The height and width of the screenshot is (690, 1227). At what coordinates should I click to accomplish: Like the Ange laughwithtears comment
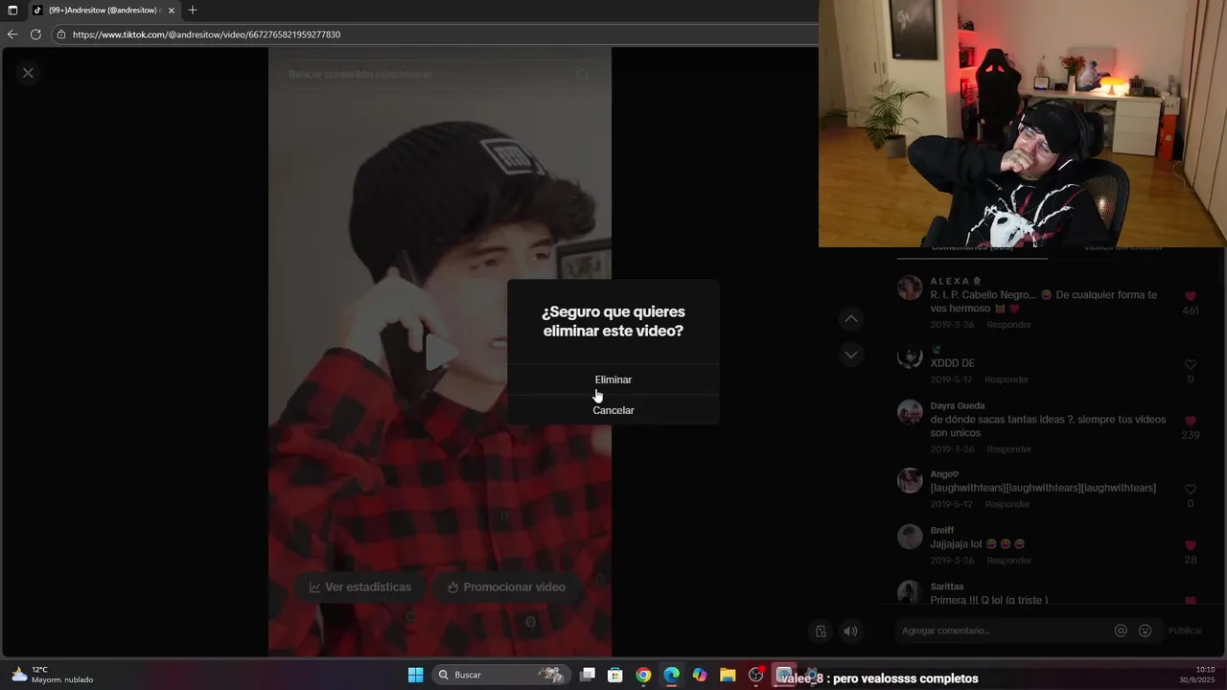coord(1191,489)
